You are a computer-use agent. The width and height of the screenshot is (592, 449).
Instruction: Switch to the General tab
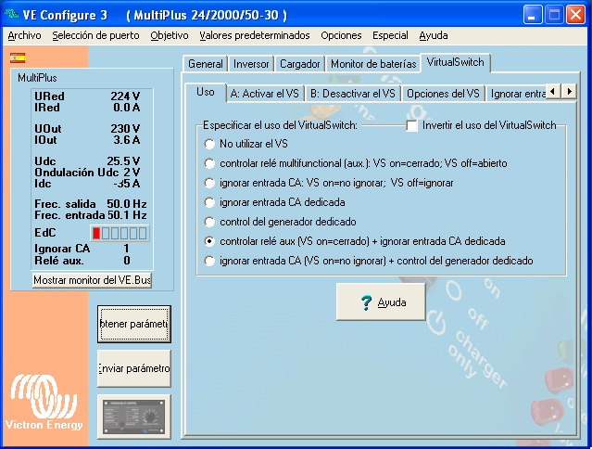[206, 64]
